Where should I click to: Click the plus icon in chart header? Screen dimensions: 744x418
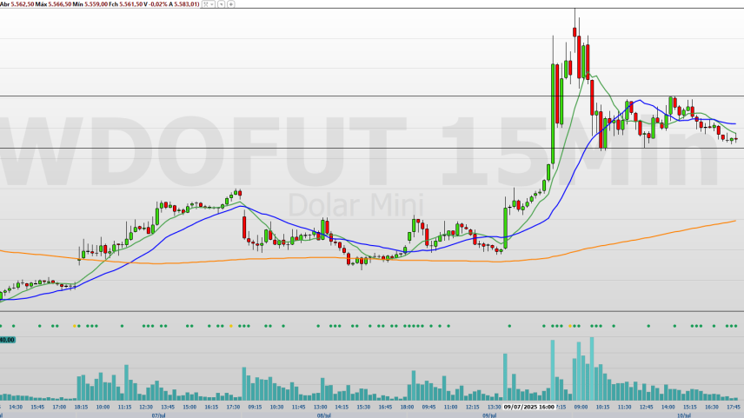click(x=231, y=4)
